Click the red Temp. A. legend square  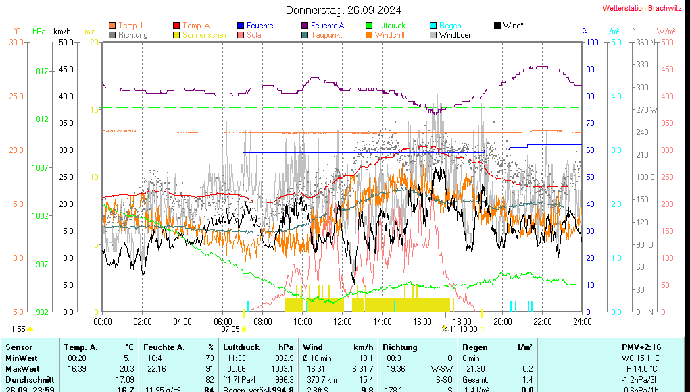point(177,26)
